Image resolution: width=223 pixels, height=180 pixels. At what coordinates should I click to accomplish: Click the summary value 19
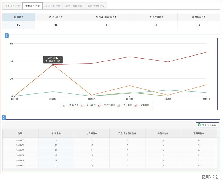click(x=199, y=25)
